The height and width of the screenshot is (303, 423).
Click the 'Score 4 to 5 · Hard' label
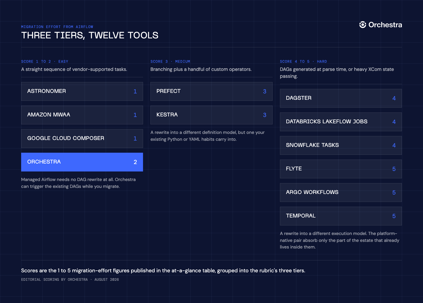tap(304, 61)
